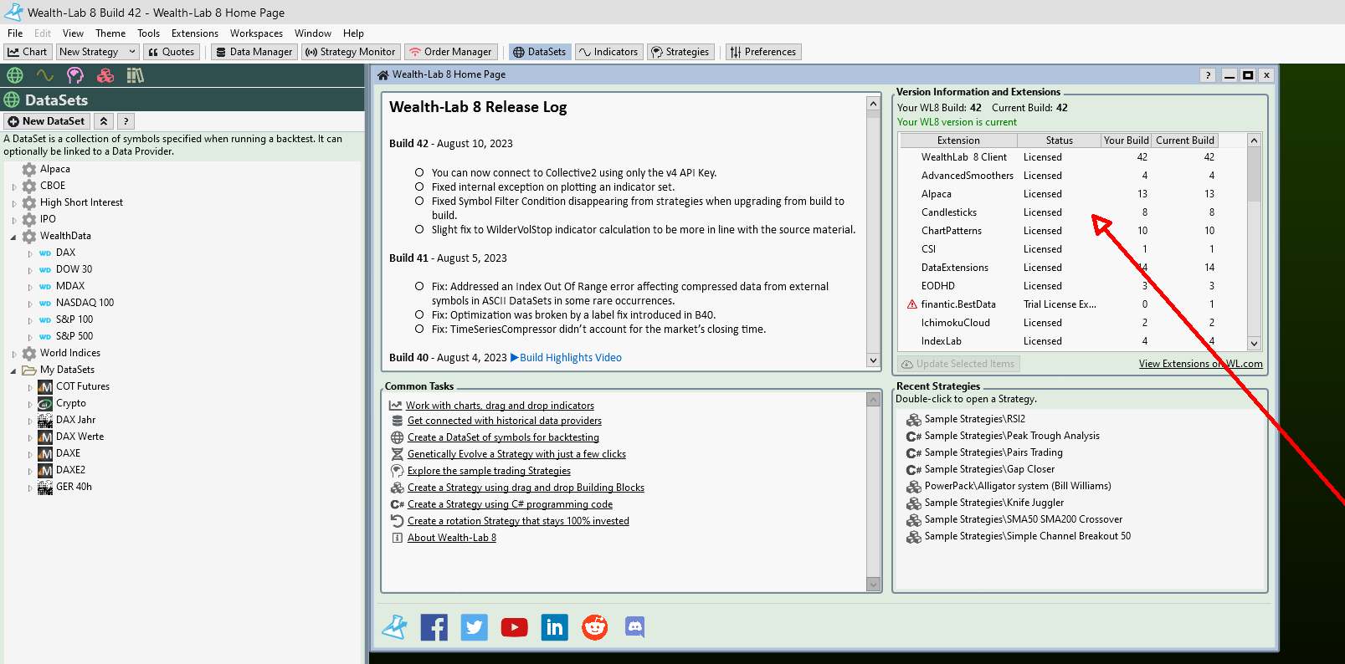
Task: Click Release Log scroll down arrow
Action: 873,361
